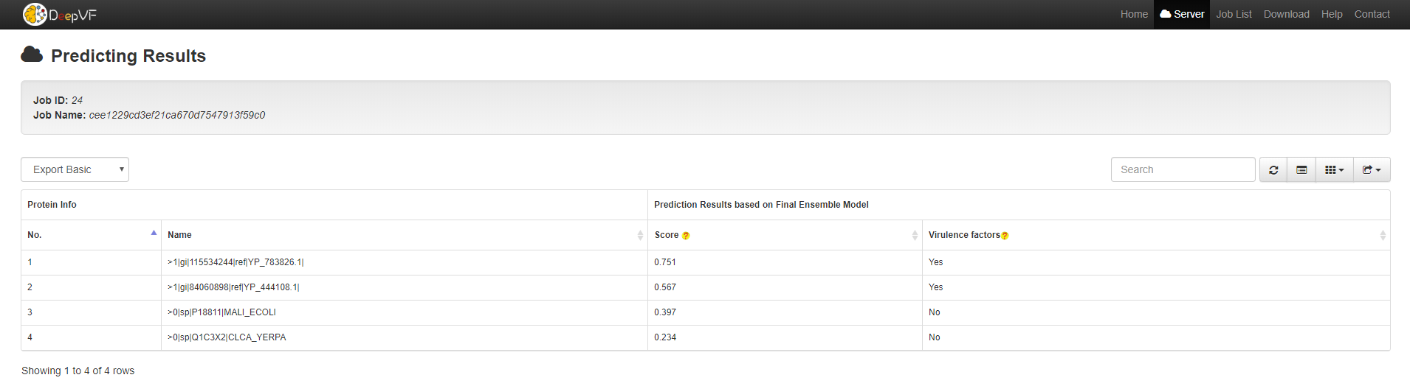Open the Job List page
This screenshot has width=1410, height=386.
click(x=1234, y=14)
